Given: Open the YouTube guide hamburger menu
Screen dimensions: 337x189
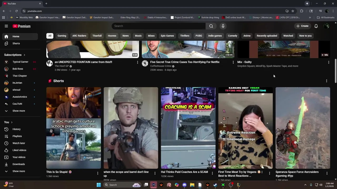Looking at the screenshot, I should [x=6, y=26].
